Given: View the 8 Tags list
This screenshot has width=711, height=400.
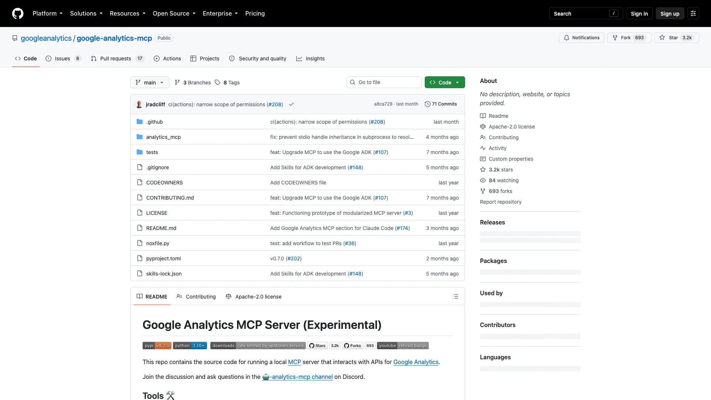Looking at the screenshot, I should point(227,83).
